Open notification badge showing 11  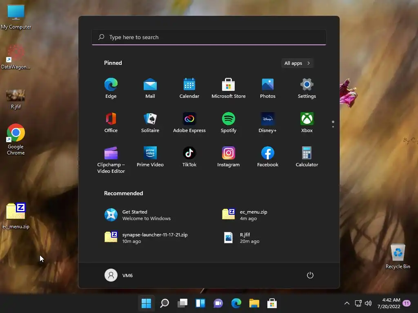407,303
